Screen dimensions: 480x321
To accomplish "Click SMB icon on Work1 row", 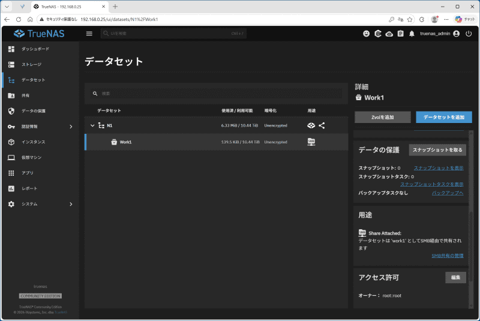I will pyautogui.click(x=311, y=142).
